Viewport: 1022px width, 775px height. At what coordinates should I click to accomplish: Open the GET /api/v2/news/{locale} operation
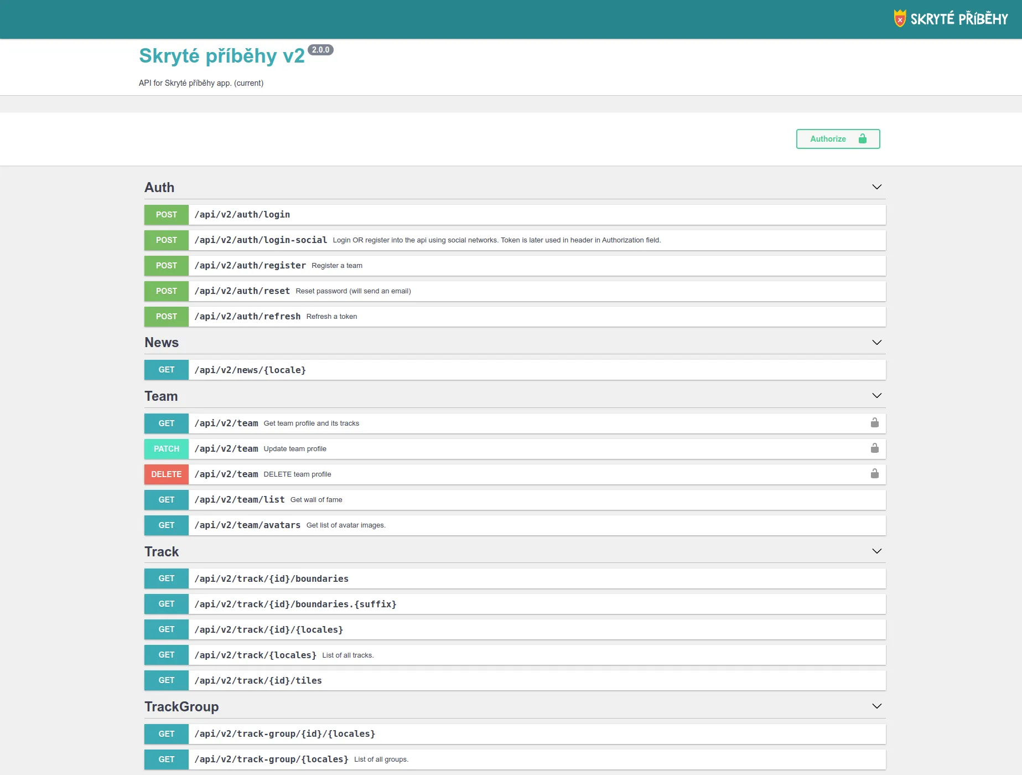[x=515, y=370]
